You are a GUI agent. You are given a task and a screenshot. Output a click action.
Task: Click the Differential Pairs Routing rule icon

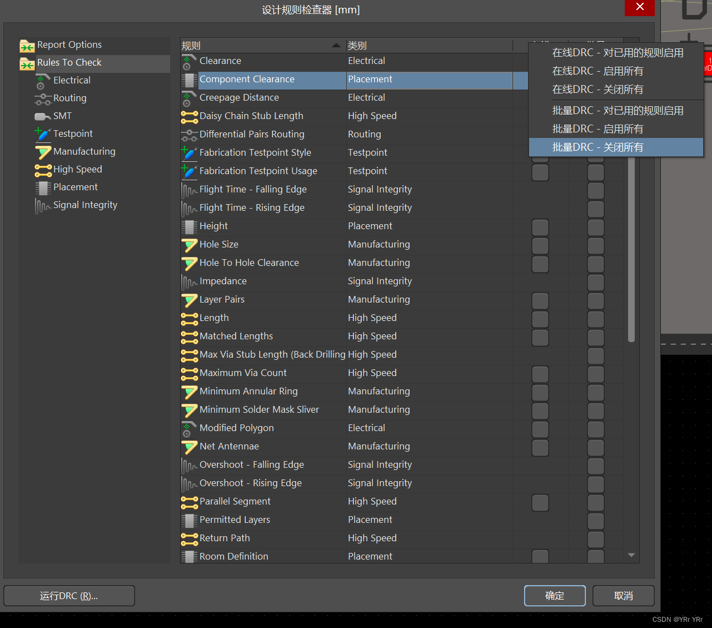point(189,135)
